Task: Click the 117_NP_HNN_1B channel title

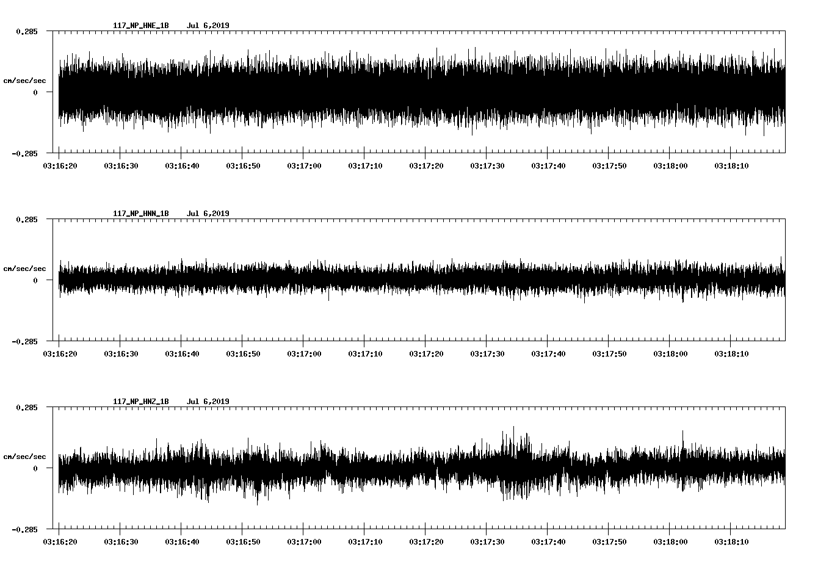Action: [x=141, y=214]
